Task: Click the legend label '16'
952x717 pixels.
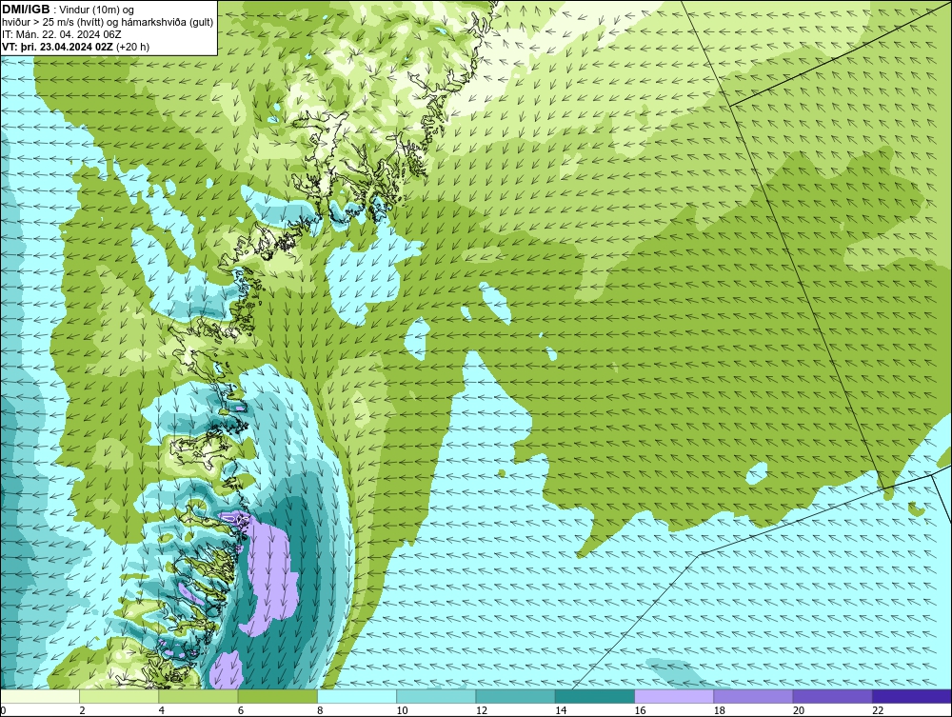Action: 641,711
